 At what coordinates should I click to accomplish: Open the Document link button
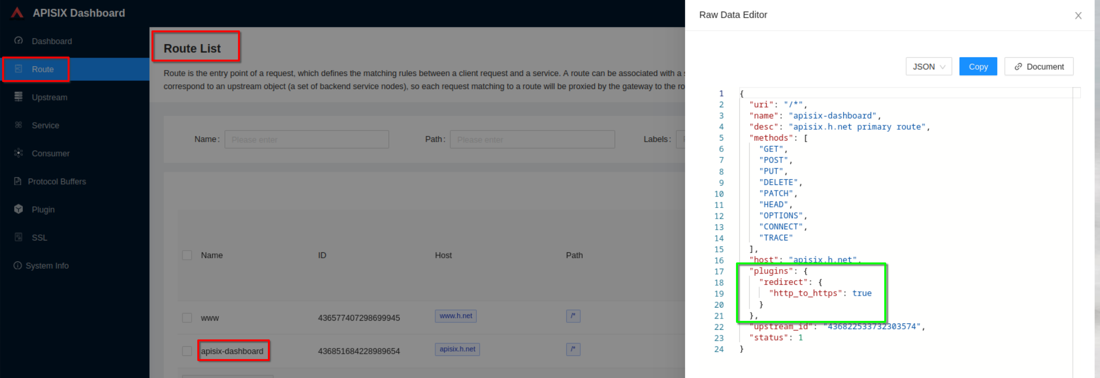coord(1038,66)
